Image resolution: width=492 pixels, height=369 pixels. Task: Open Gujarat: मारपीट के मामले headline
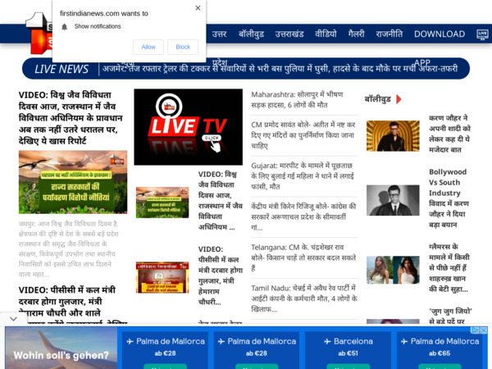302,176
